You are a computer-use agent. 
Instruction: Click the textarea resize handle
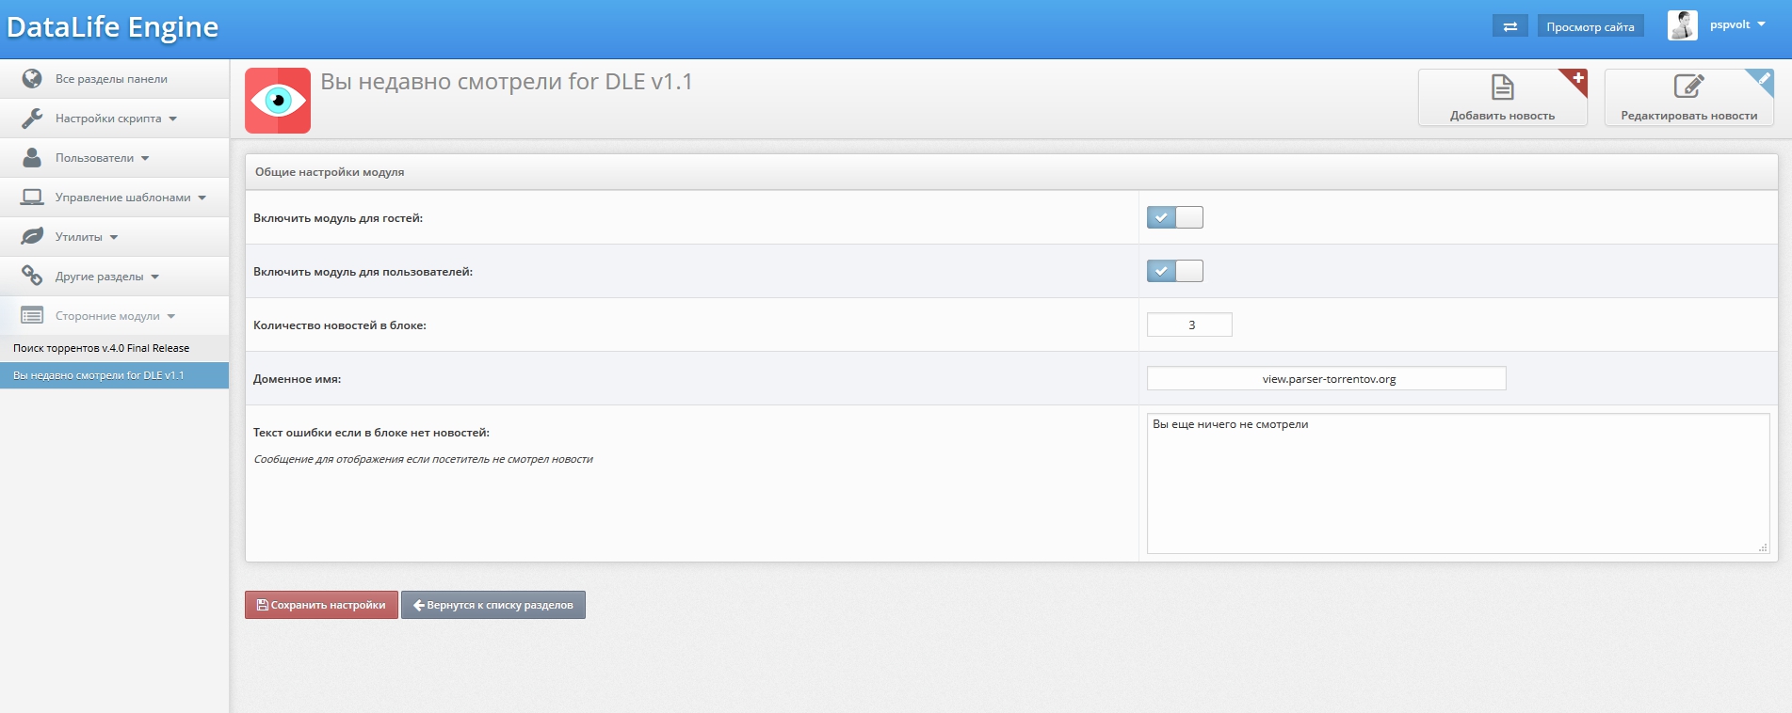pos(1764,547)
